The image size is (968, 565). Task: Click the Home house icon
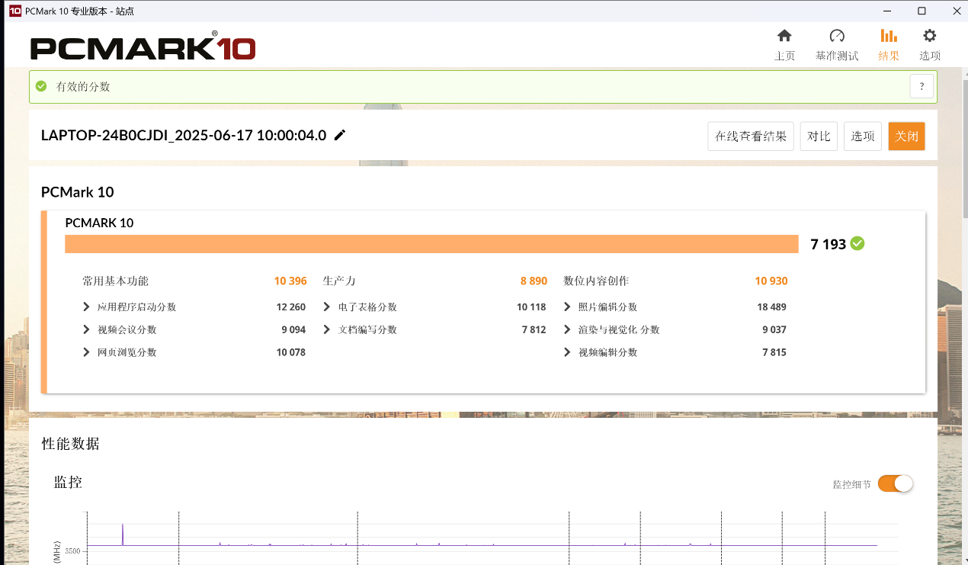click(x=784, y=36)
